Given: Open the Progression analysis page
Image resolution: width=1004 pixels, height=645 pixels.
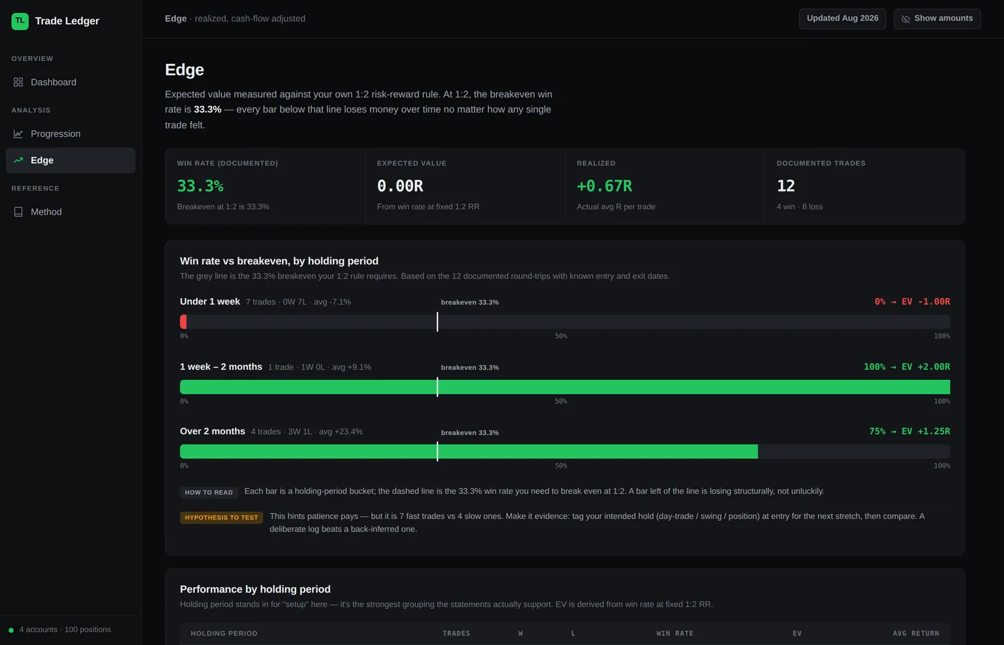Looking at the screenshot, I should coord(70,134).
